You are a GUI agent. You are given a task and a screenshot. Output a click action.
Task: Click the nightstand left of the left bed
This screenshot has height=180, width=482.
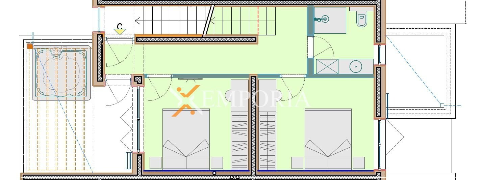(x=155, y=162)
